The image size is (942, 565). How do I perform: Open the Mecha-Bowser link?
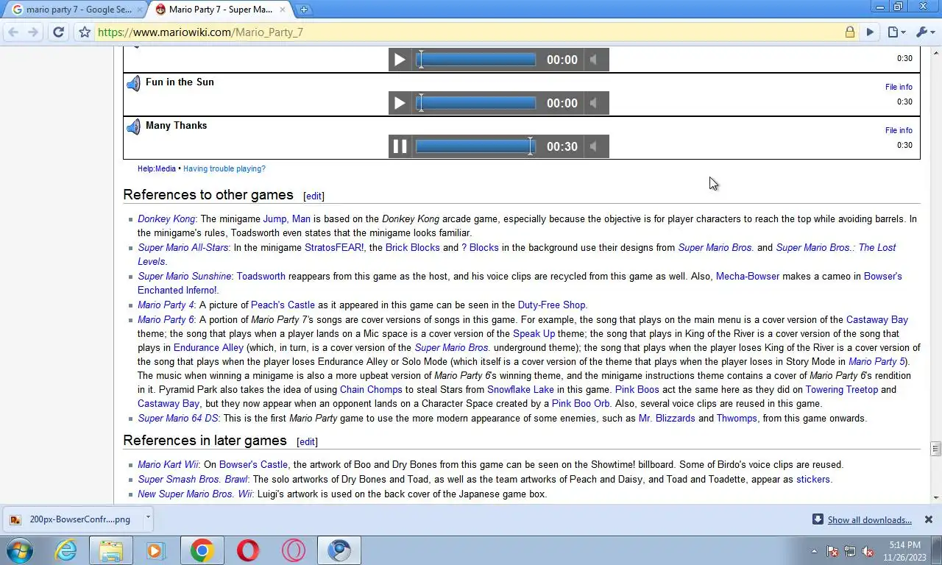pyautogui.click(x=748, y=276)
